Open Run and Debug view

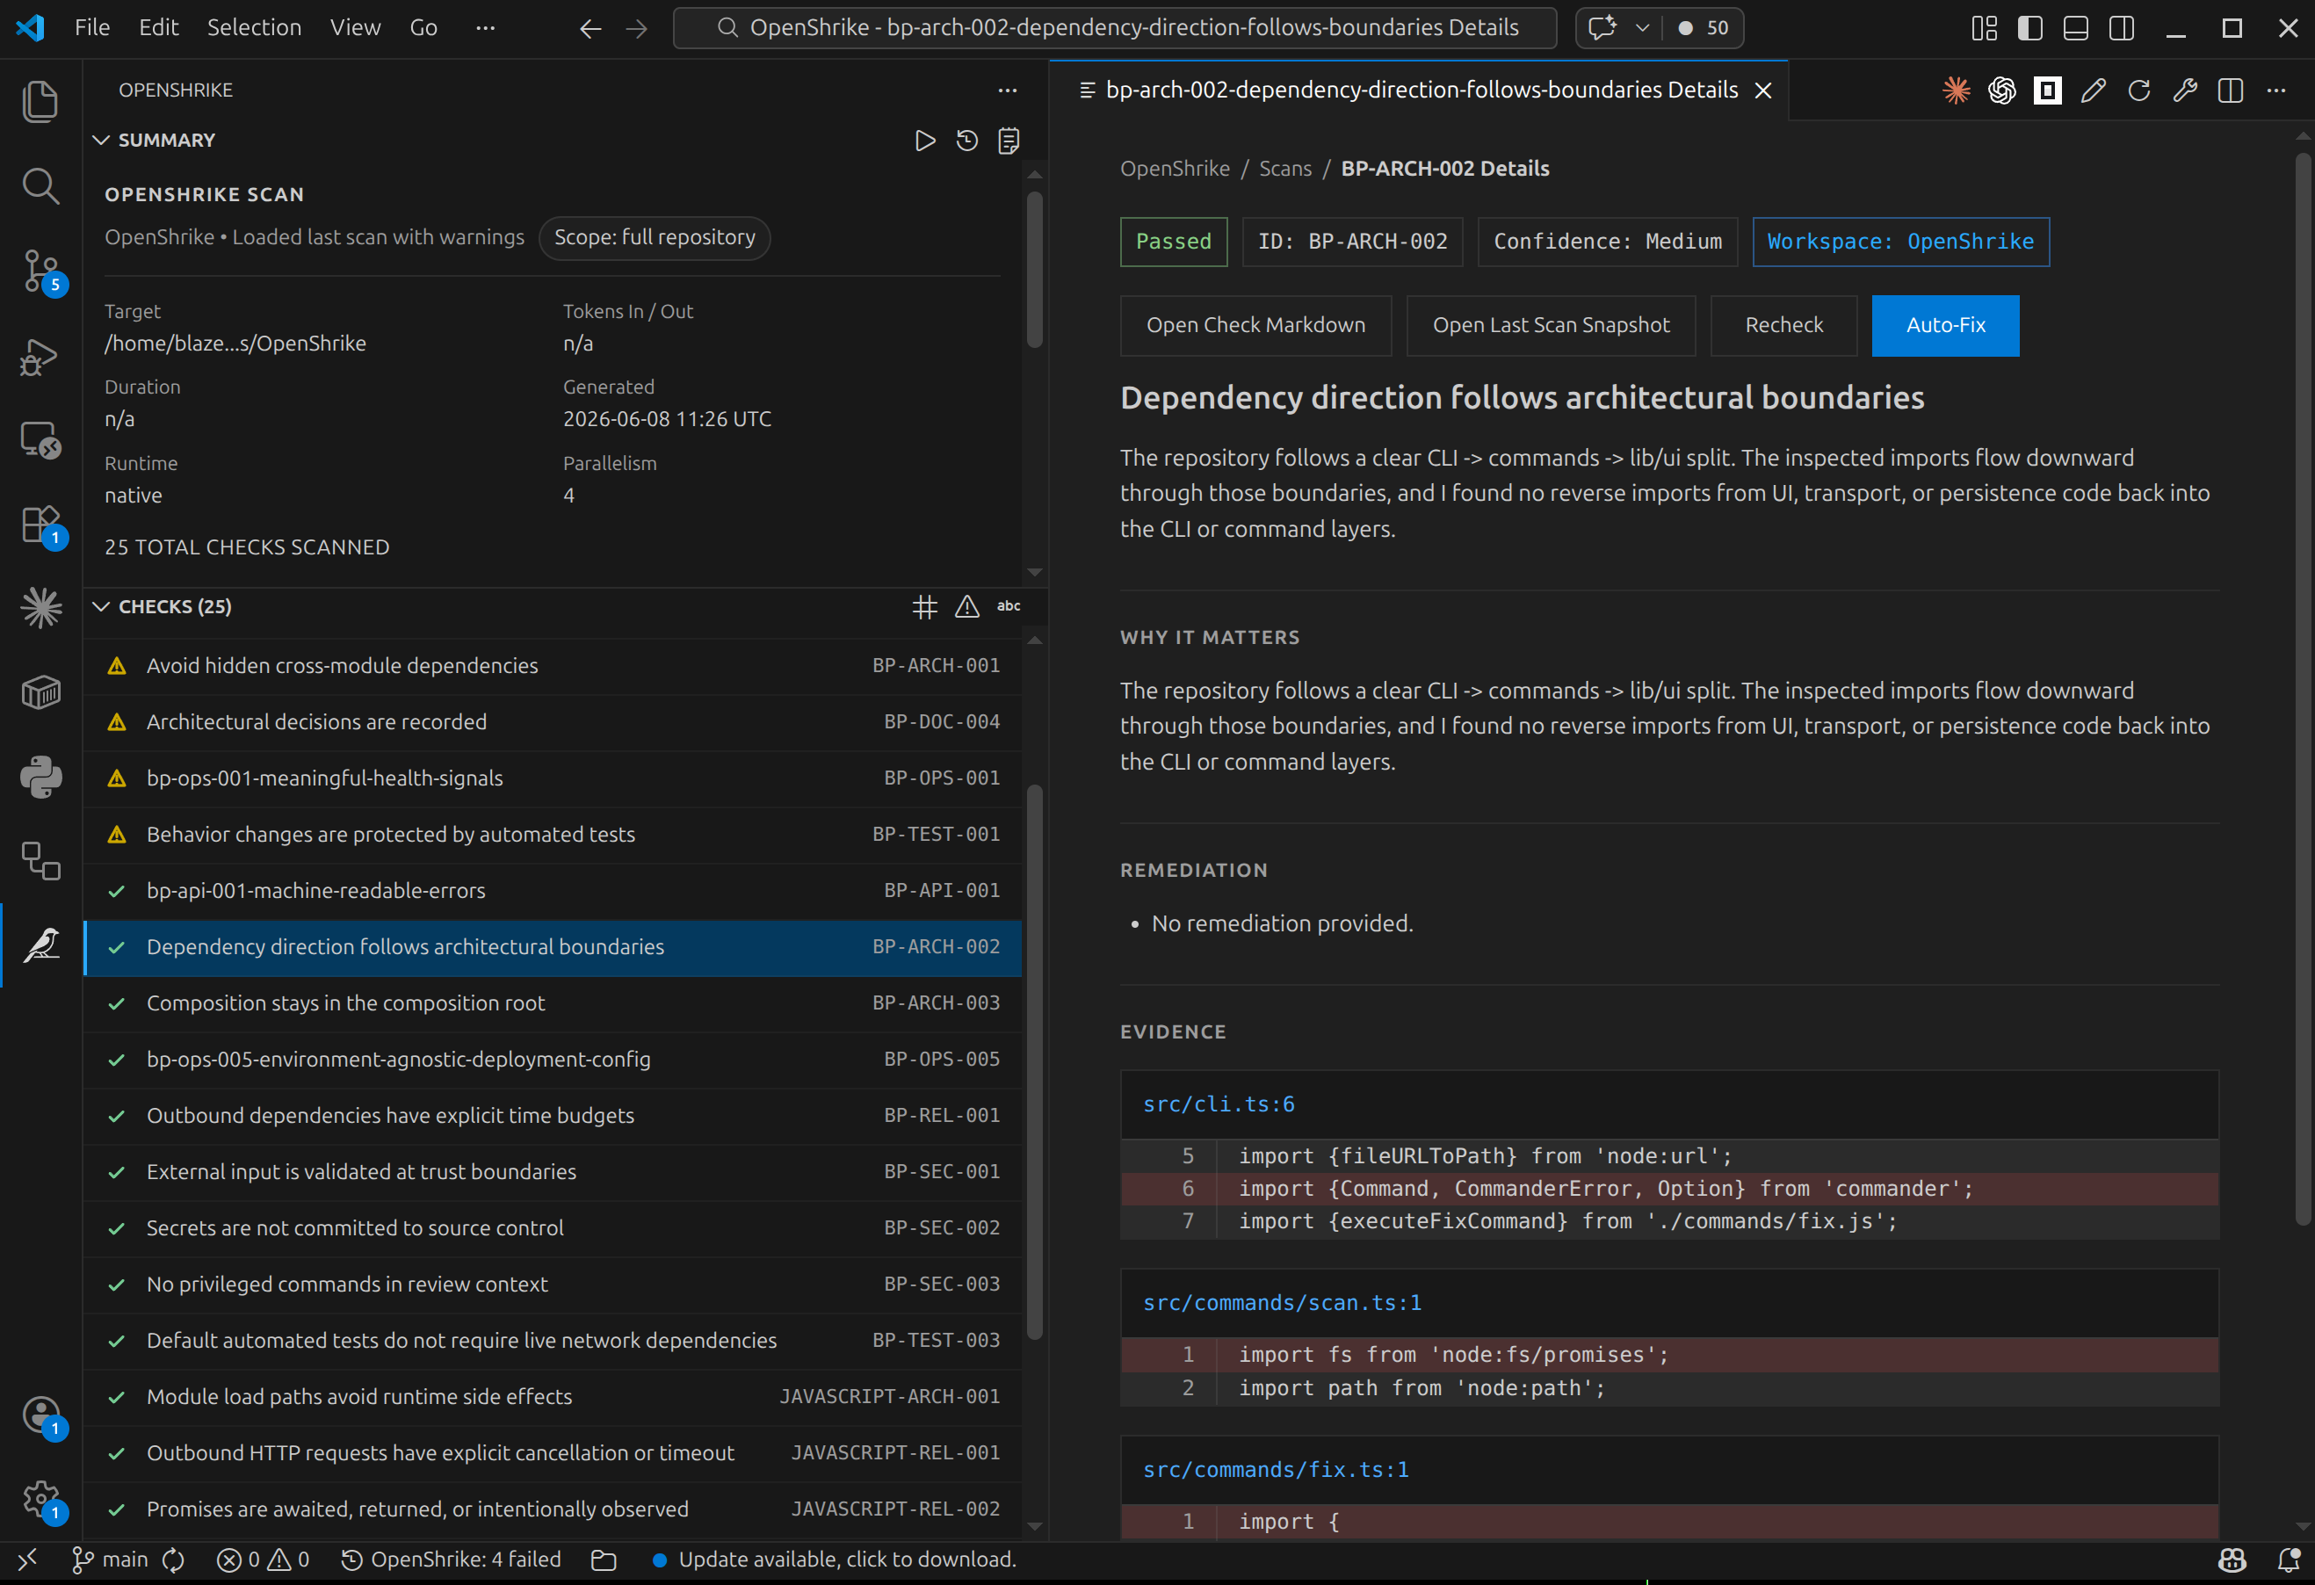click(x=40, y=357)
